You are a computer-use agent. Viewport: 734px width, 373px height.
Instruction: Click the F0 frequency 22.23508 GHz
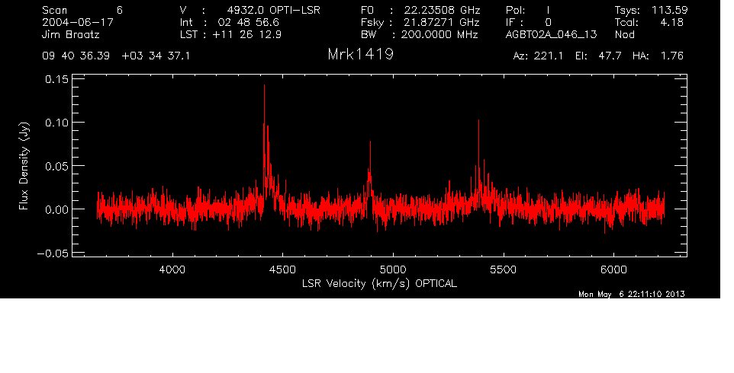[x=443, y=10]
